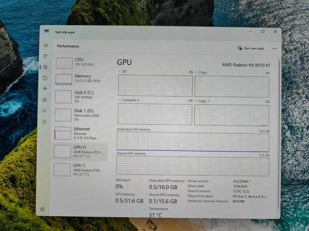The image size is (309, 231).
Task: Go to the Processes page icon
Action: [45, 56]
